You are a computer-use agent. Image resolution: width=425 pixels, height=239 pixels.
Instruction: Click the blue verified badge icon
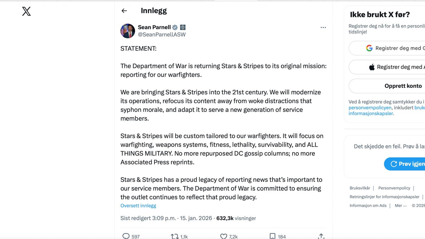tap(175, 27)
